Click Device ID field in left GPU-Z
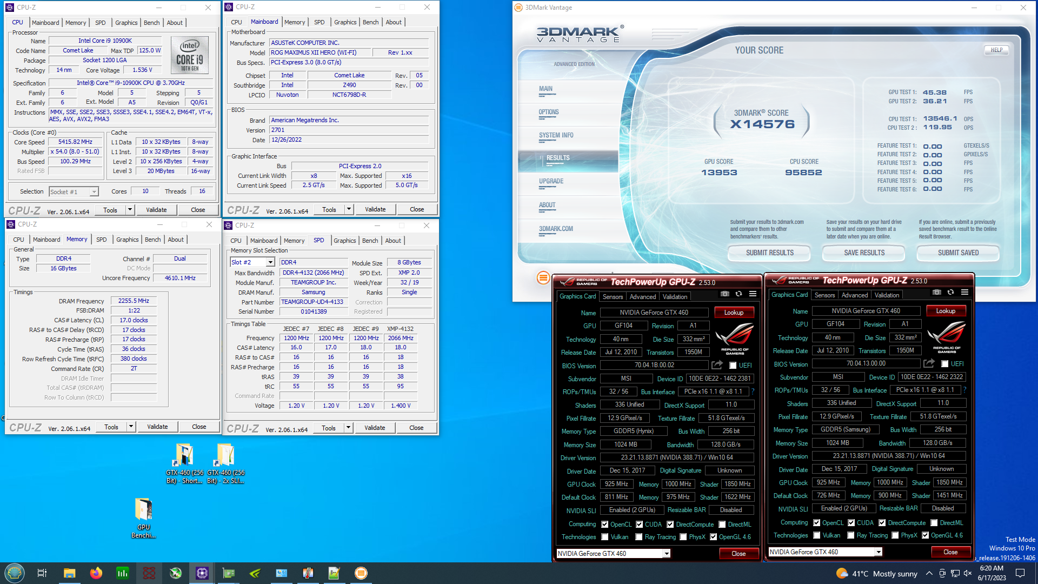 [720, 379]
